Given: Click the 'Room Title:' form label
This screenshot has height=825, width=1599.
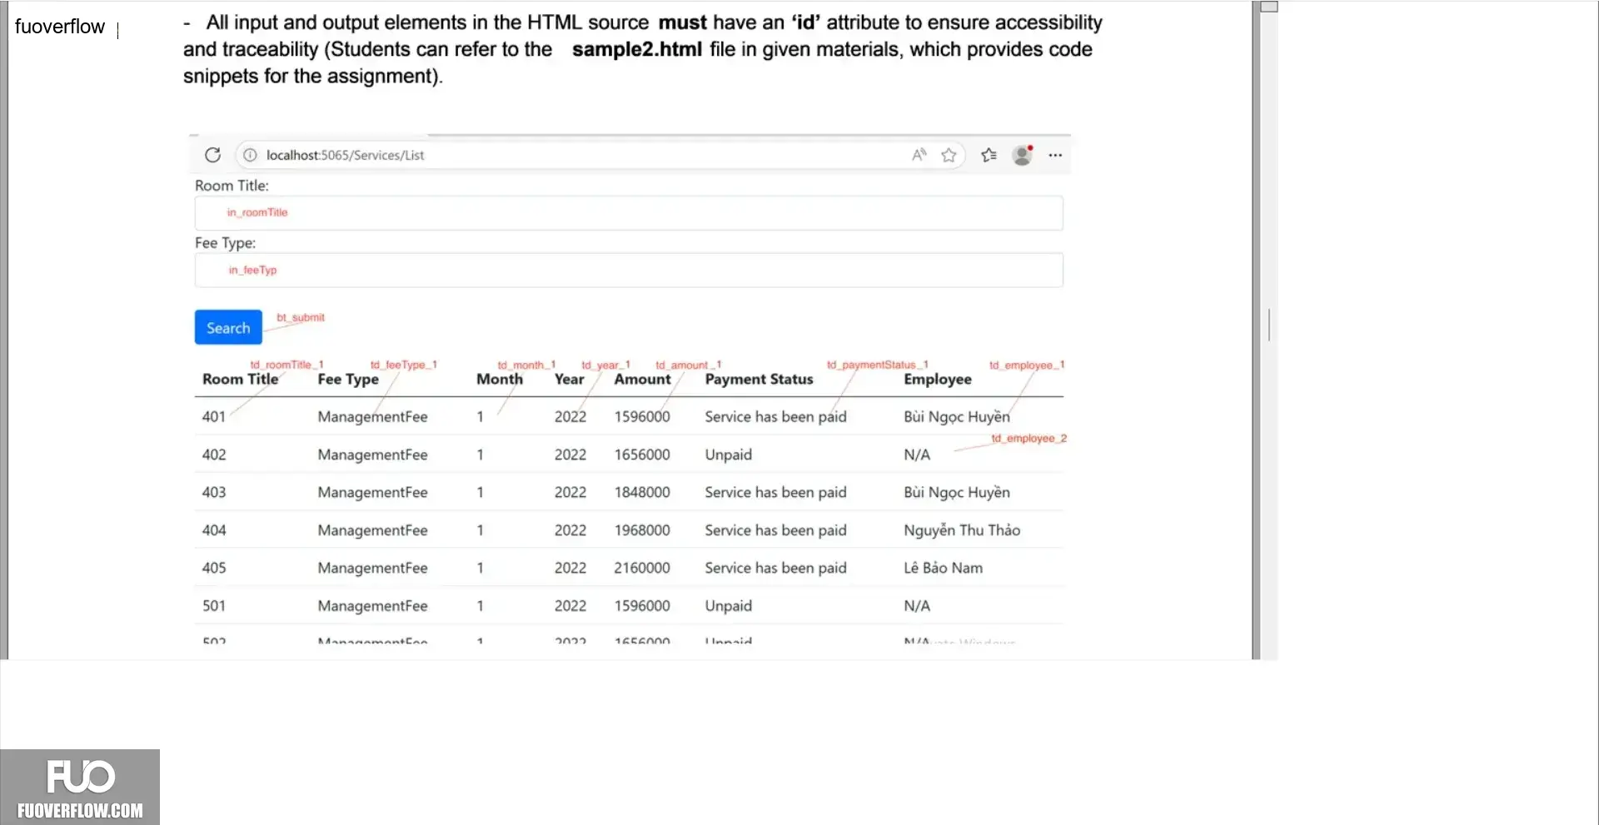Looking at the screenshot, I should (232, 186).
